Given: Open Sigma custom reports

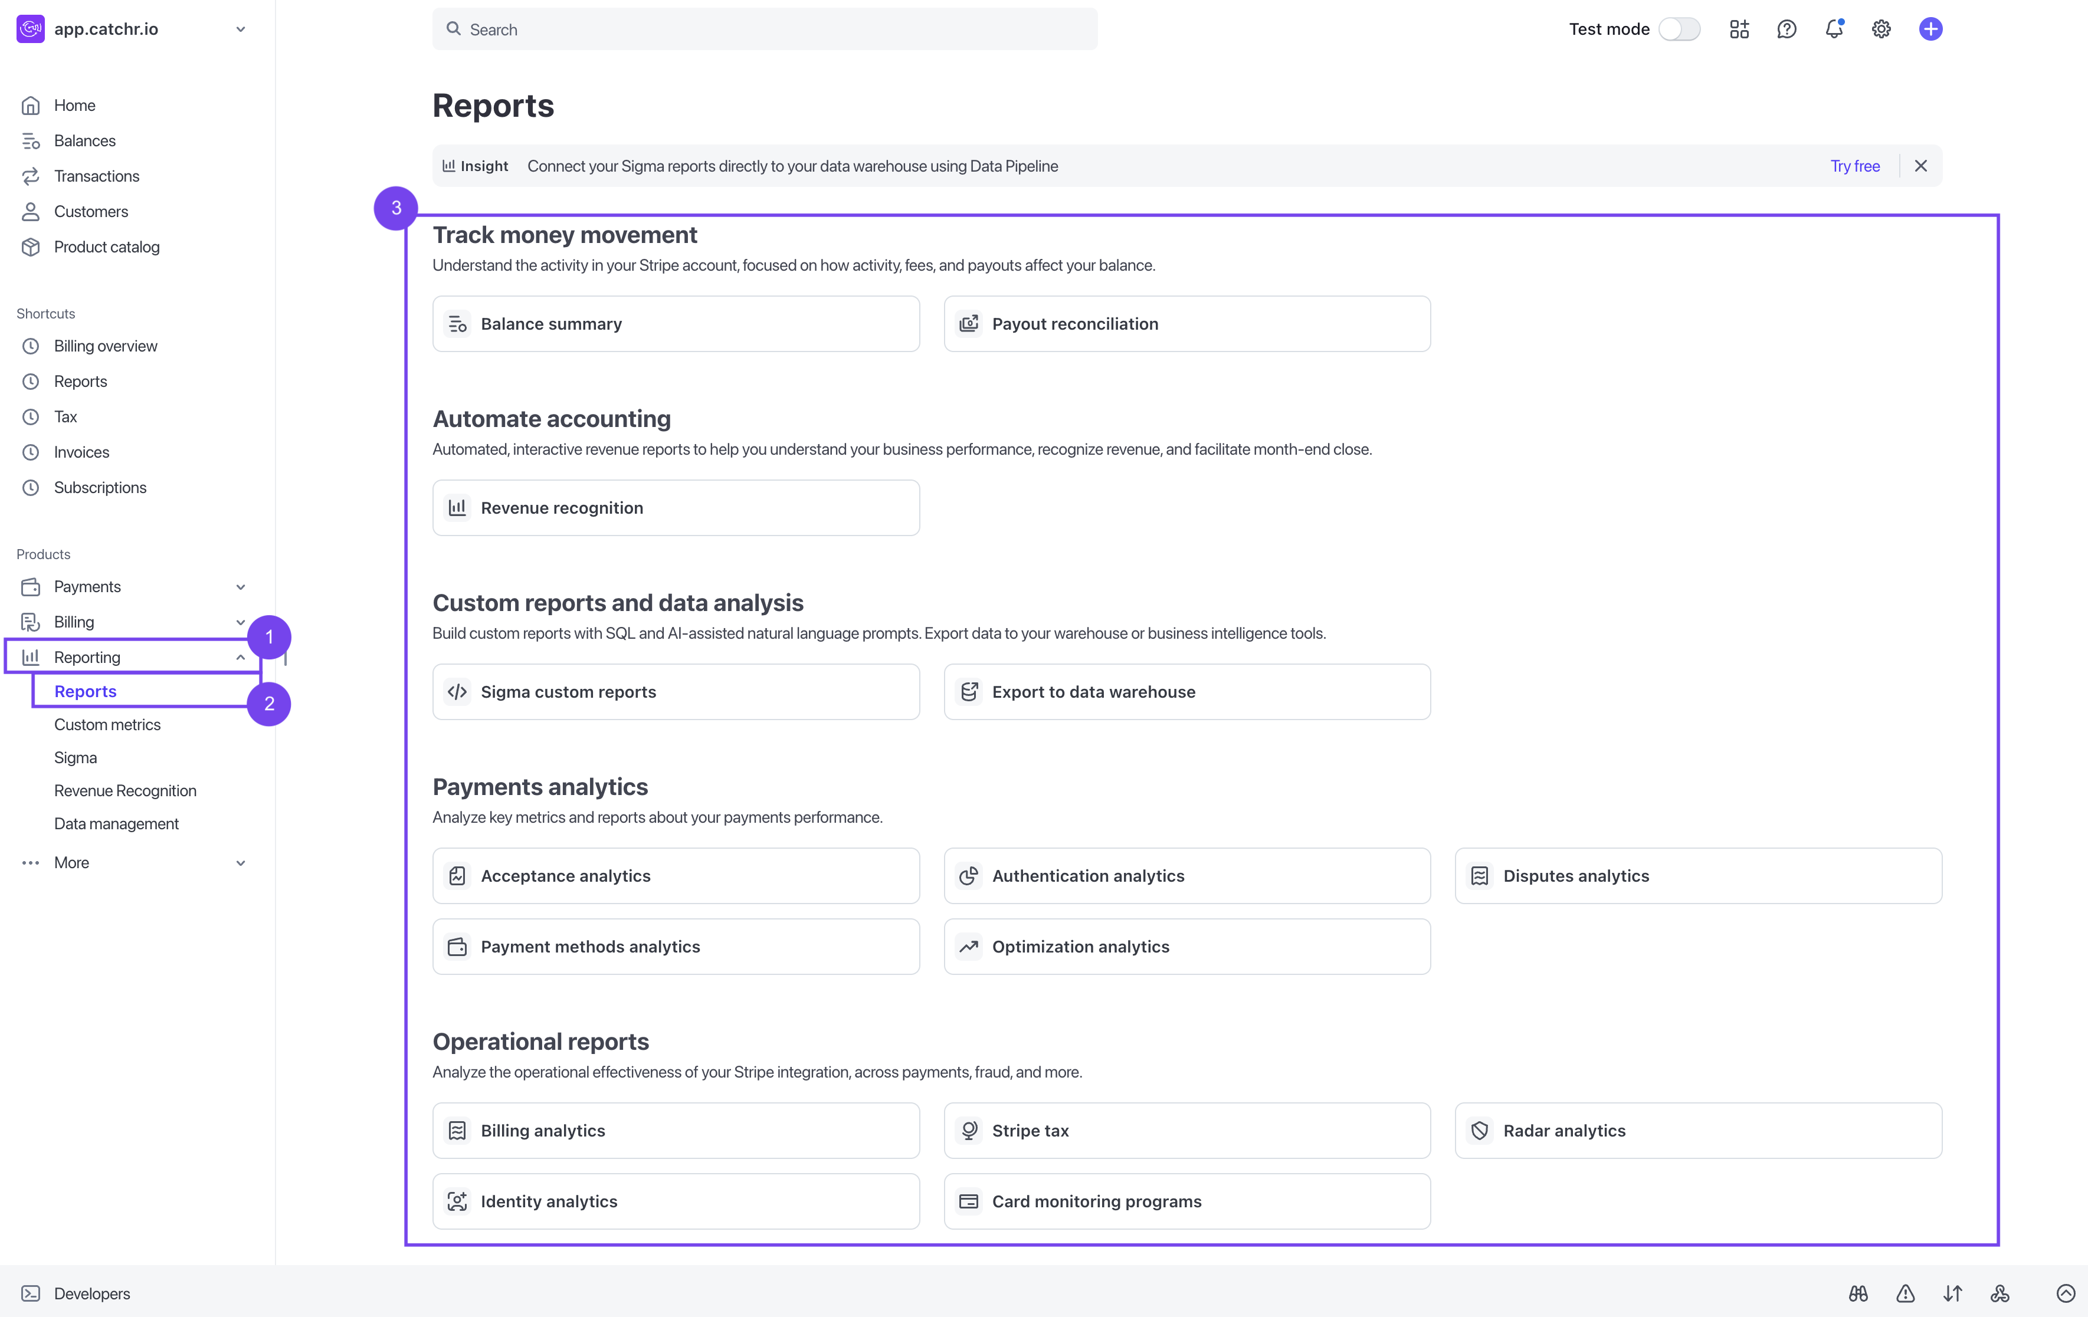Looking at the screenshot, I should pyautogui.click(x=676, y=691).
